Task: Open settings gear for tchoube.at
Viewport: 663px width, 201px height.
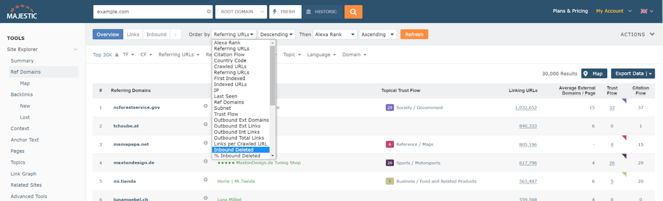Action: 206,125
